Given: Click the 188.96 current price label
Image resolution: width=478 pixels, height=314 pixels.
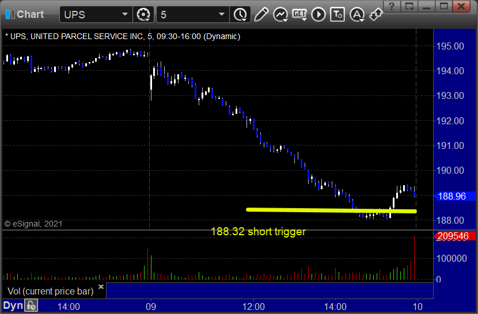Looking at the screenshot, I should [x=454, y=196].
